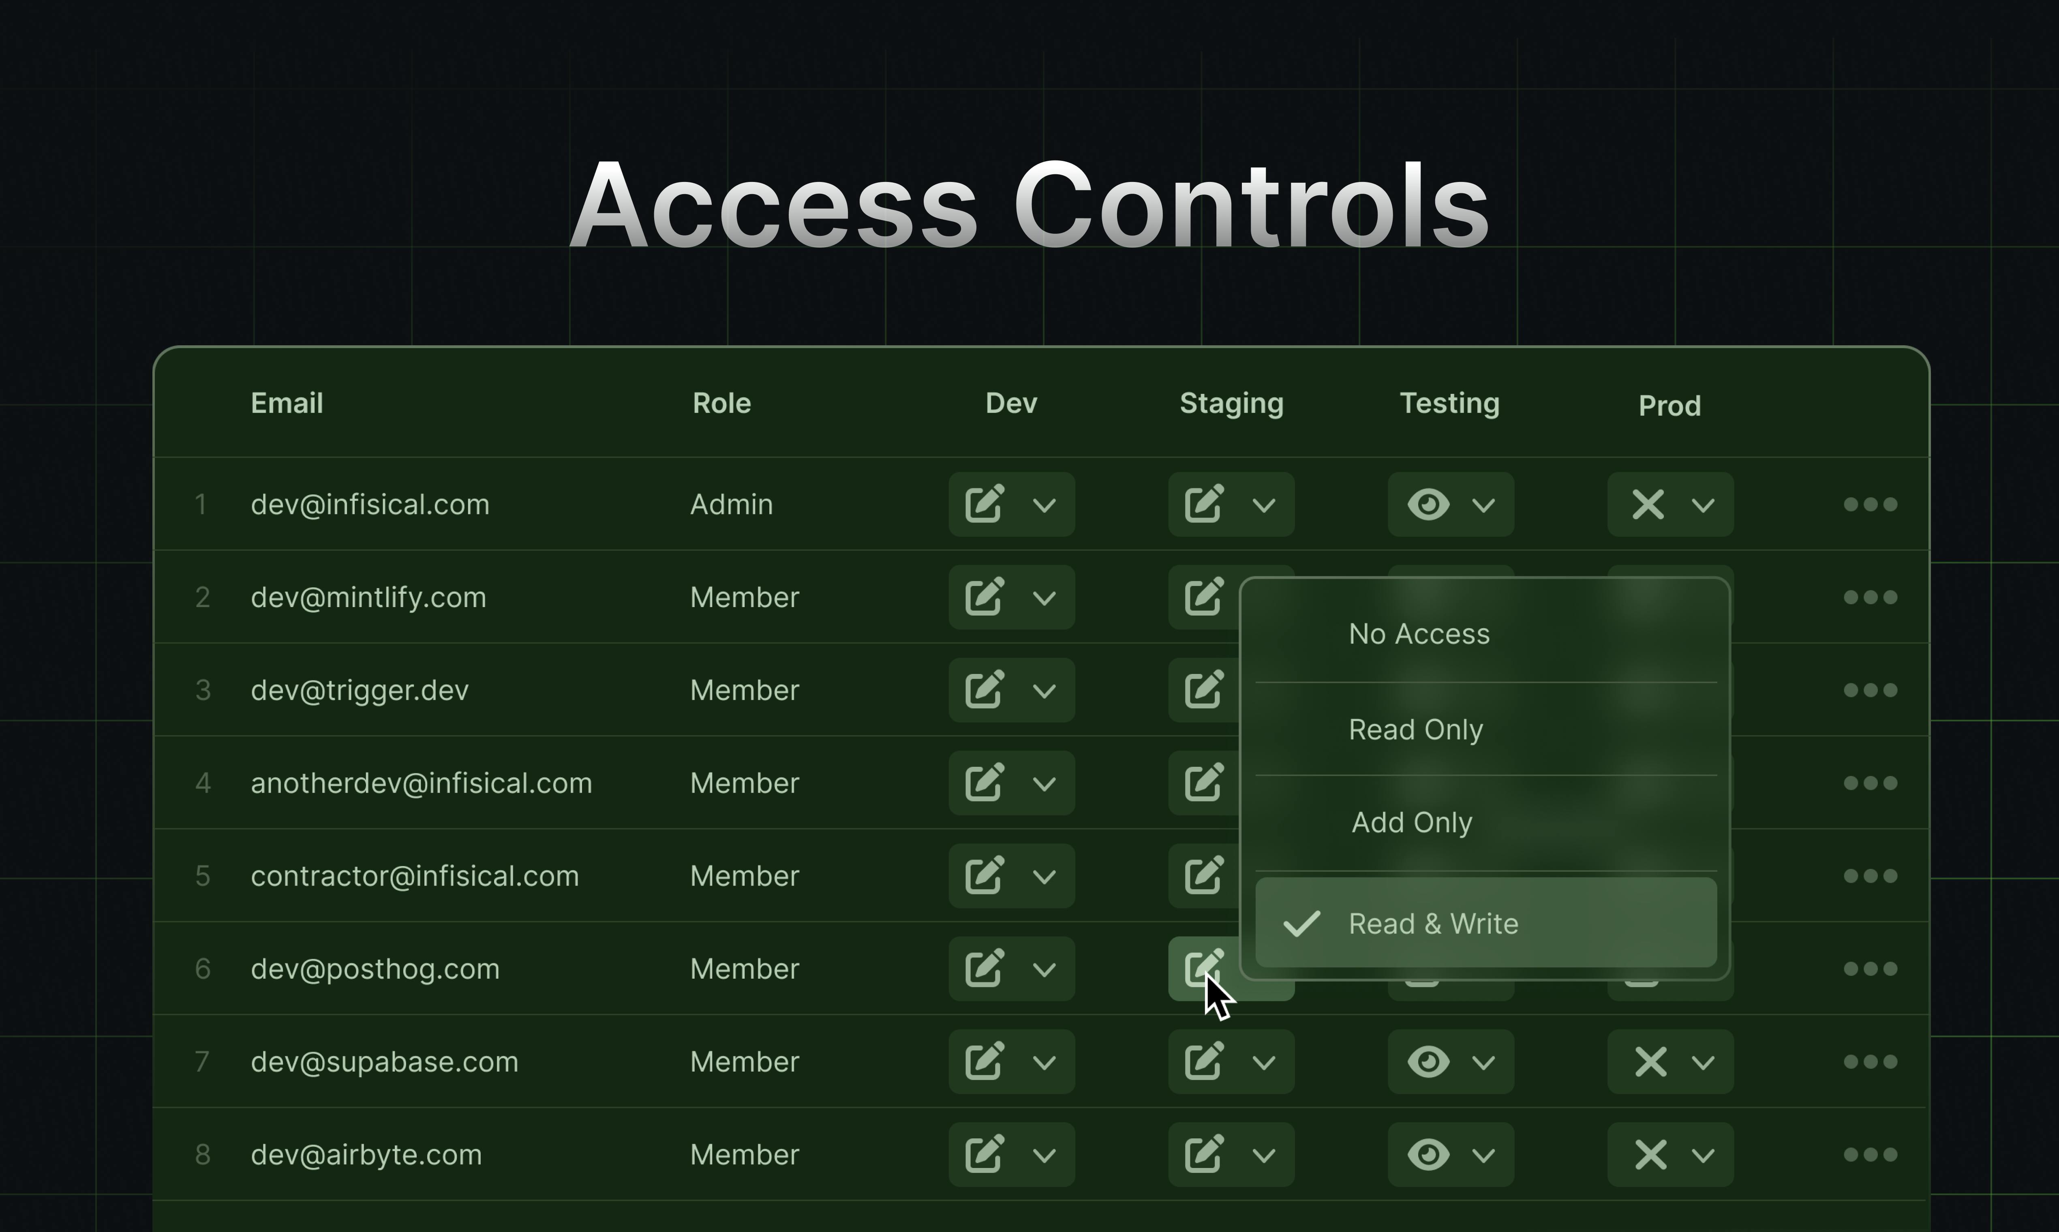Expand the Prod chevron for dev@supabase.com

pos(1703,1063)
